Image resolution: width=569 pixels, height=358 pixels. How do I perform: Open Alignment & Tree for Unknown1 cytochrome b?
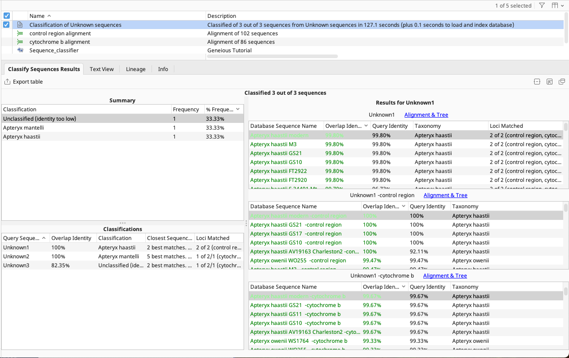(445, 276)
